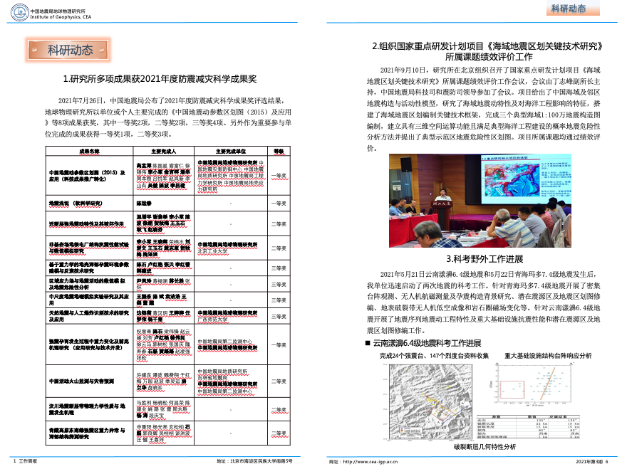Image resolution: width=627 pixels, height=469 pixels.
Task: Click the 等级 table column header
Action: tap(278, 151)
